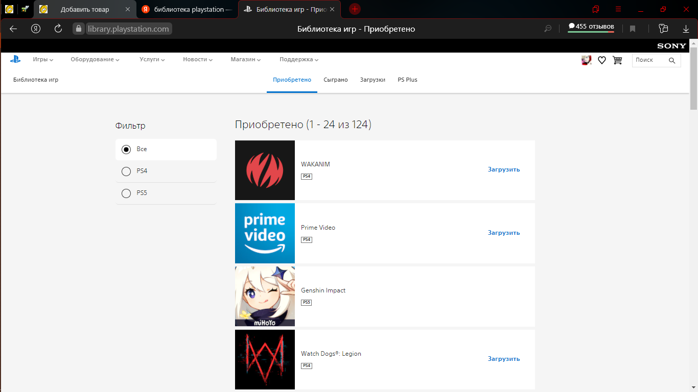Viewport: 698px width, 392px height.
Task: Click the Библиотека игр heading link
Action: (x=36, y=80)
